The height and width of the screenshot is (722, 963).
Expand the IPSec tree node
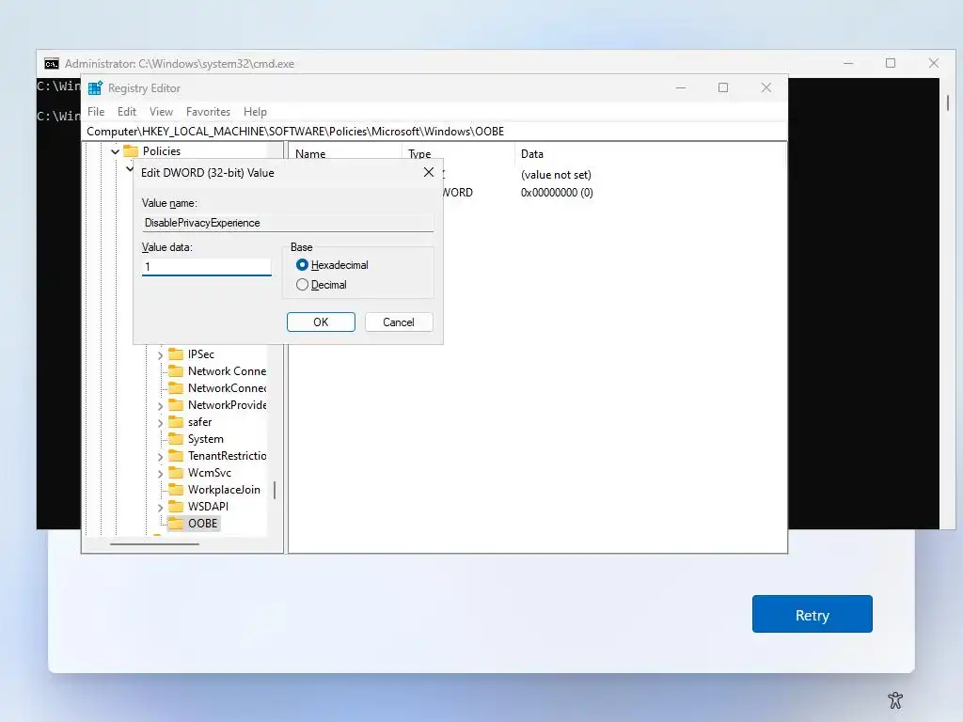pyautogui.click(x=160, y=354)
